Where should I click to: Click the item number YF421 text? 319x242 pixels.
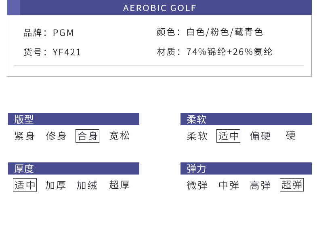[x=67, y=52]
